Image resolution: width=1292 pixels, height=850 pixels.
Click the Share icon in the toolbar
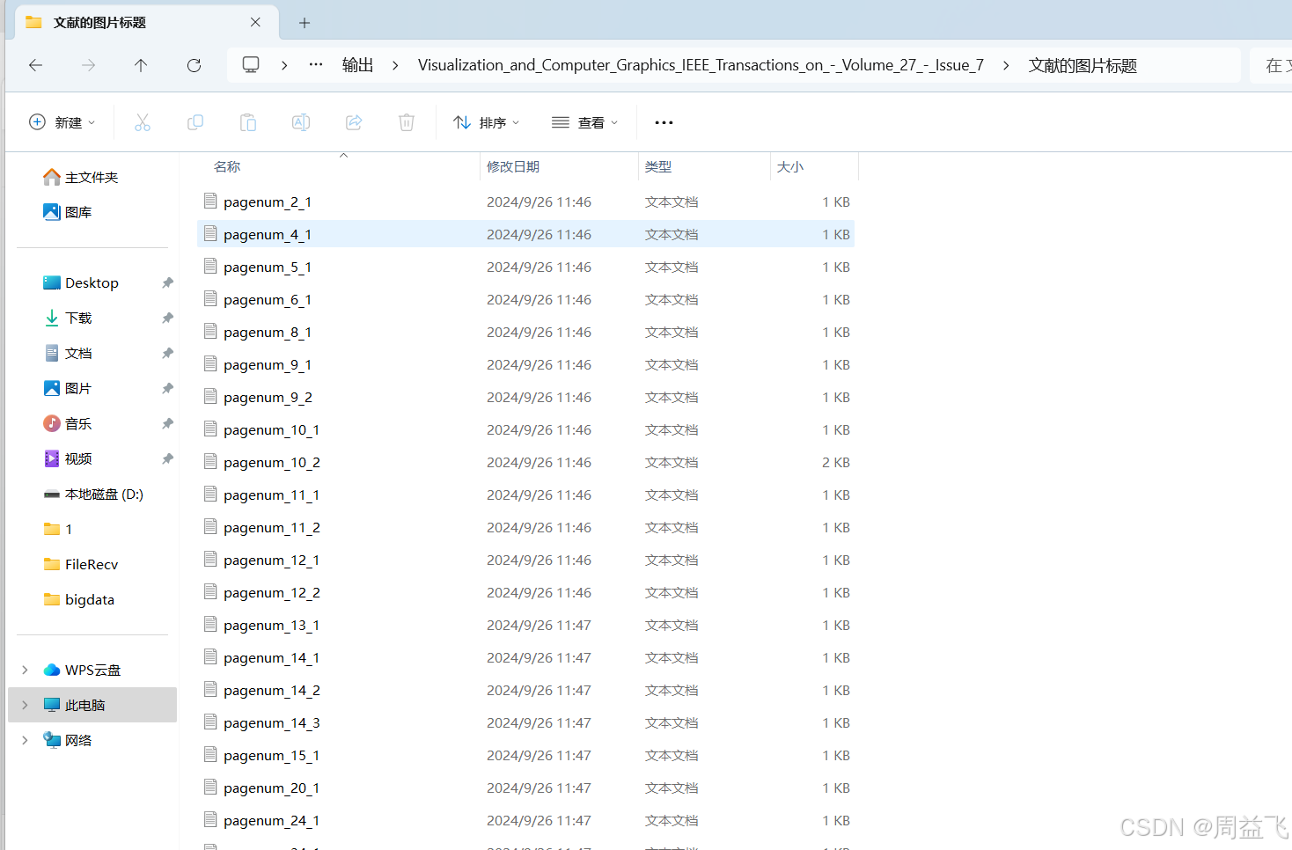(x=354, y=122)
